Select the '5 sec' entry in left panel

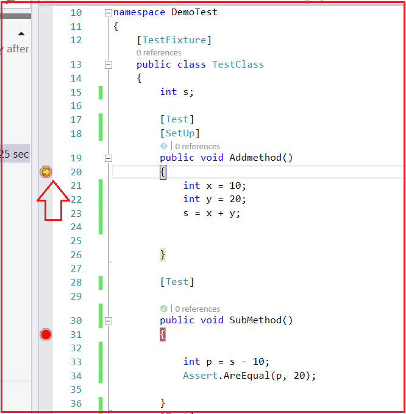pyautogui.click(x=15, y=153)
